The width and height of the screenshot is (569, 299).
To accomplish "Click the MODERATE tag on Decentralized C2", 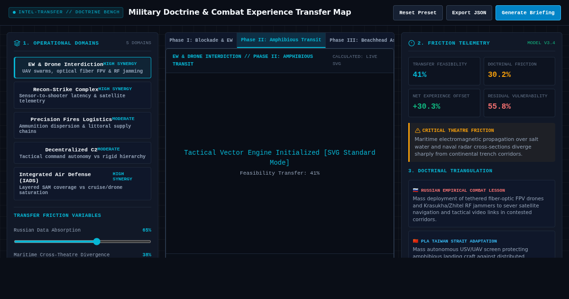I will (109, 149).
